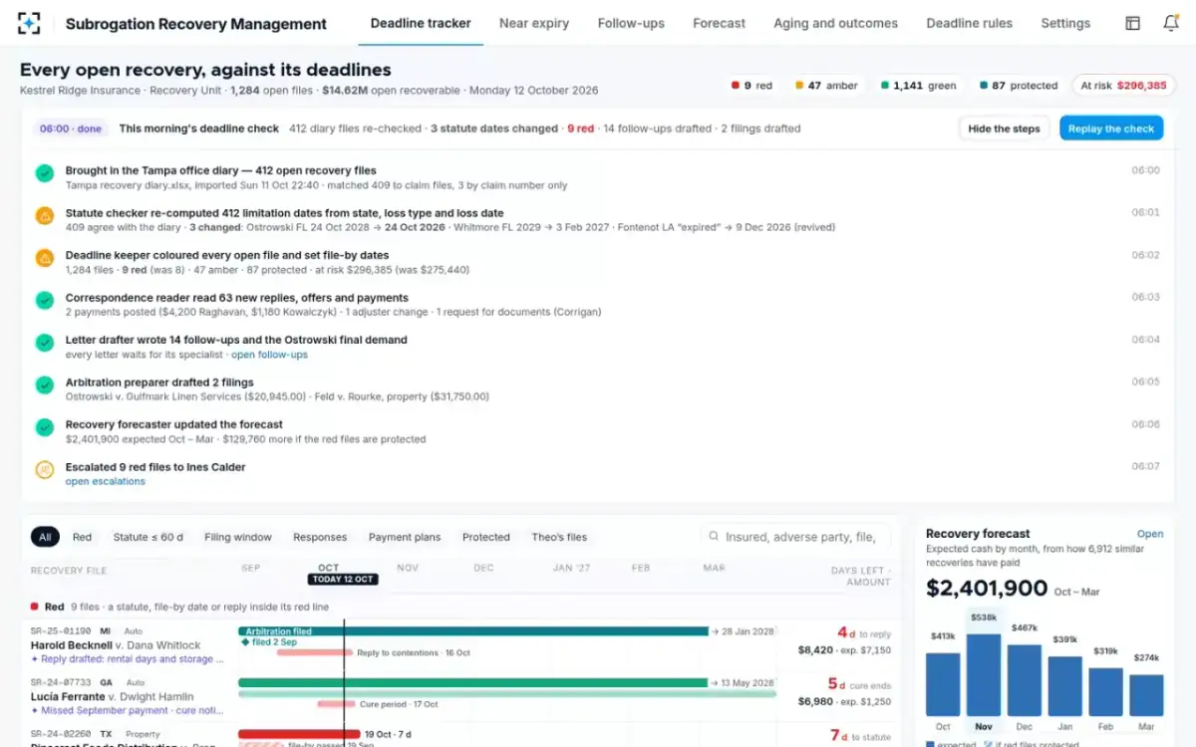
Task: Click the status icon for Correspondence reader step
Action: (x=45, y=300)
